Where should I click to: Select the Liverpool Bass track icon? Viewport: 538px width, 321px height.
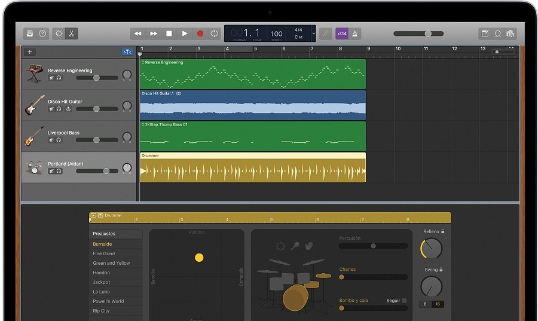[34, 136]
